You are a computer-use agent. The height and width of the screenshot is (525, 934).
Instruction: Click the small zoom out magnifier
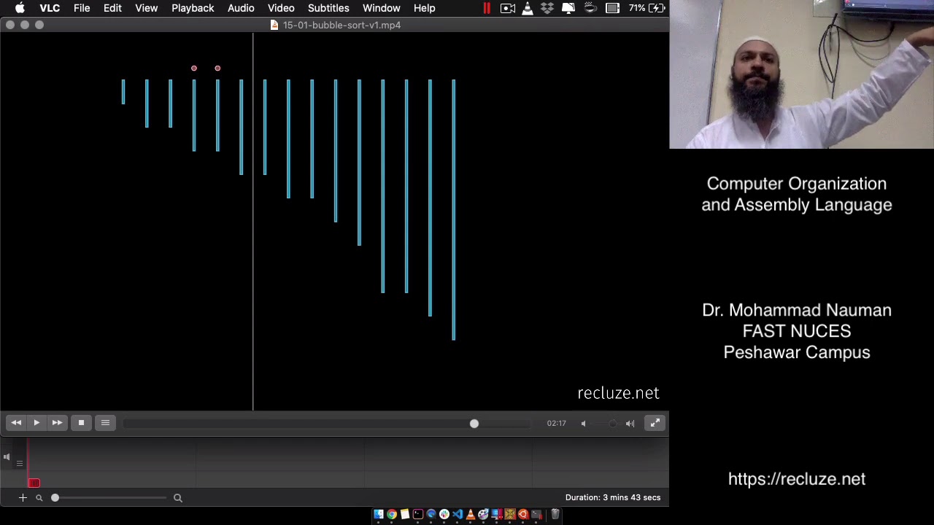click(39, 498)
